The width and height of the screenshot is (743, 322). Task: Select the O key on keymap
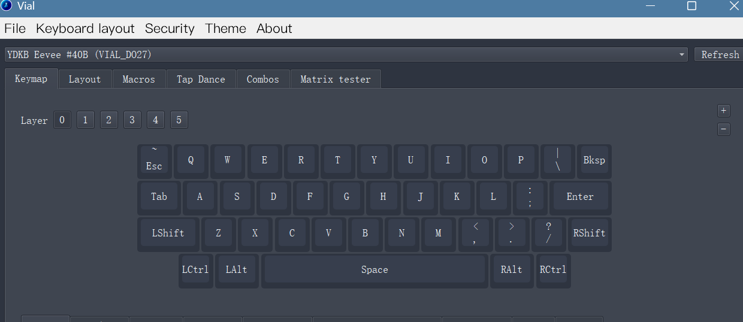484,161
